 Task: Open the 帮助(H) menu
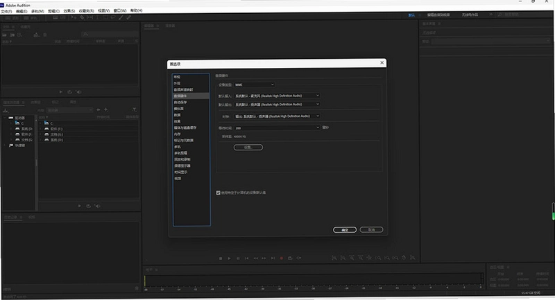(x=136, y=10)
